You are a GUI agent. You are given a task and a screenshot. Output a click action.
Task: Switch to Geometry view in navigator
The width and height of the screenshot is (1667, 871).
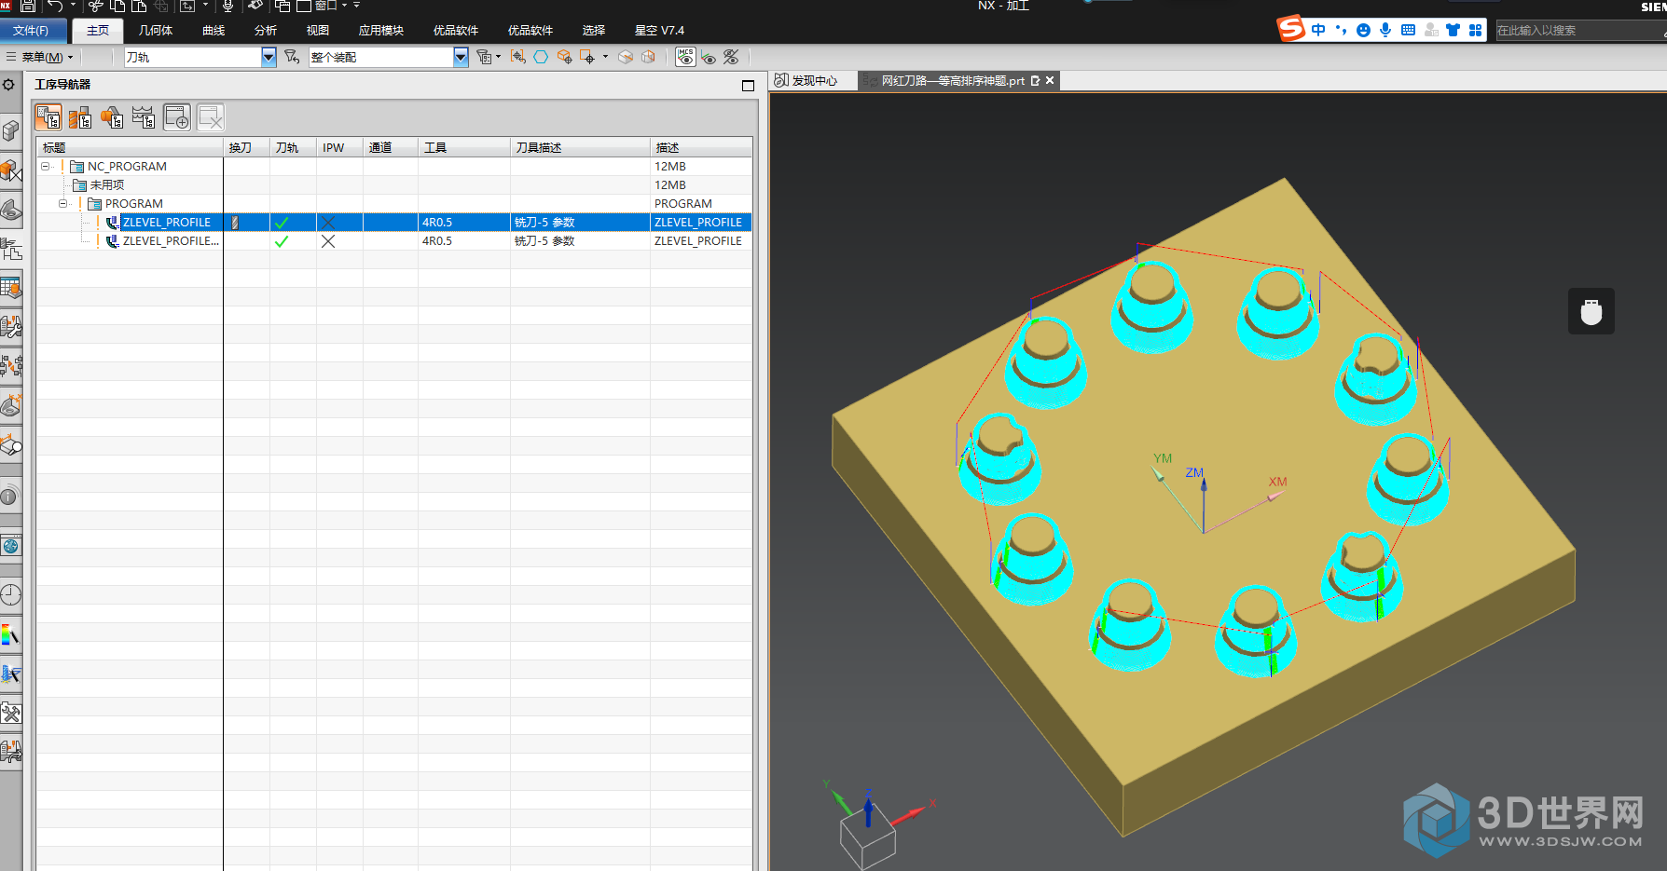pos(112,117)
